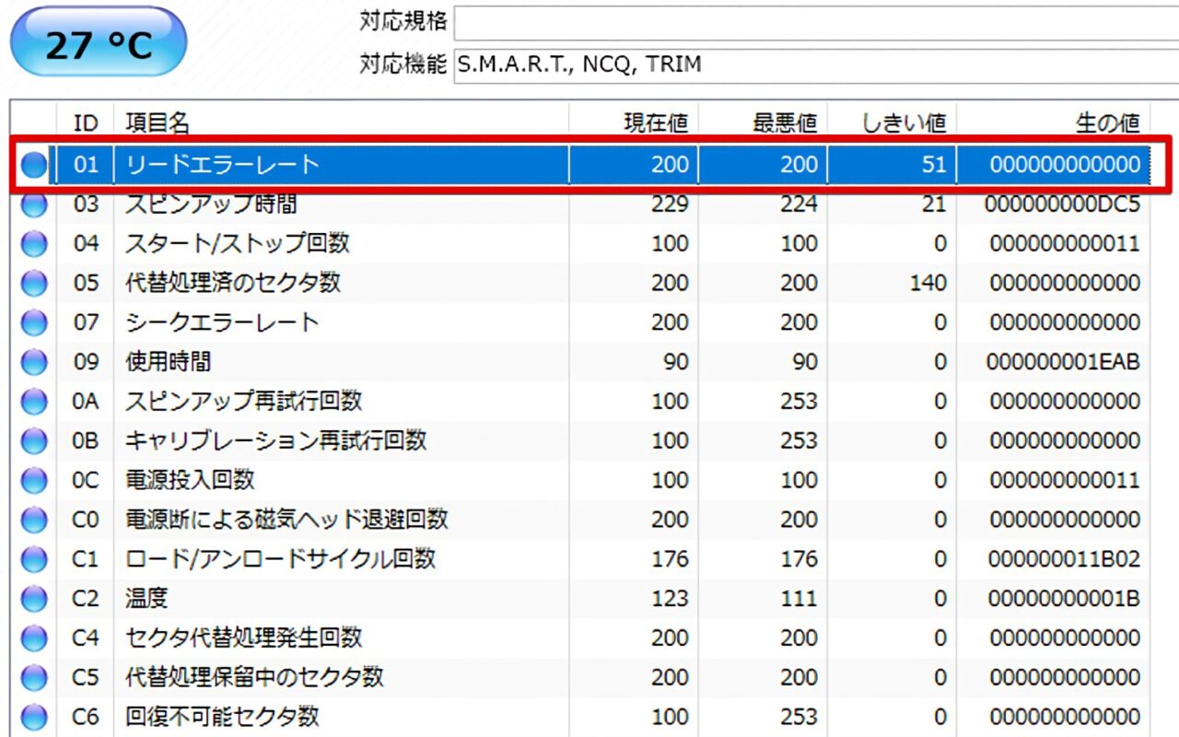Click the status circle for 回復不可能セクタ数

tap(34, 717)
